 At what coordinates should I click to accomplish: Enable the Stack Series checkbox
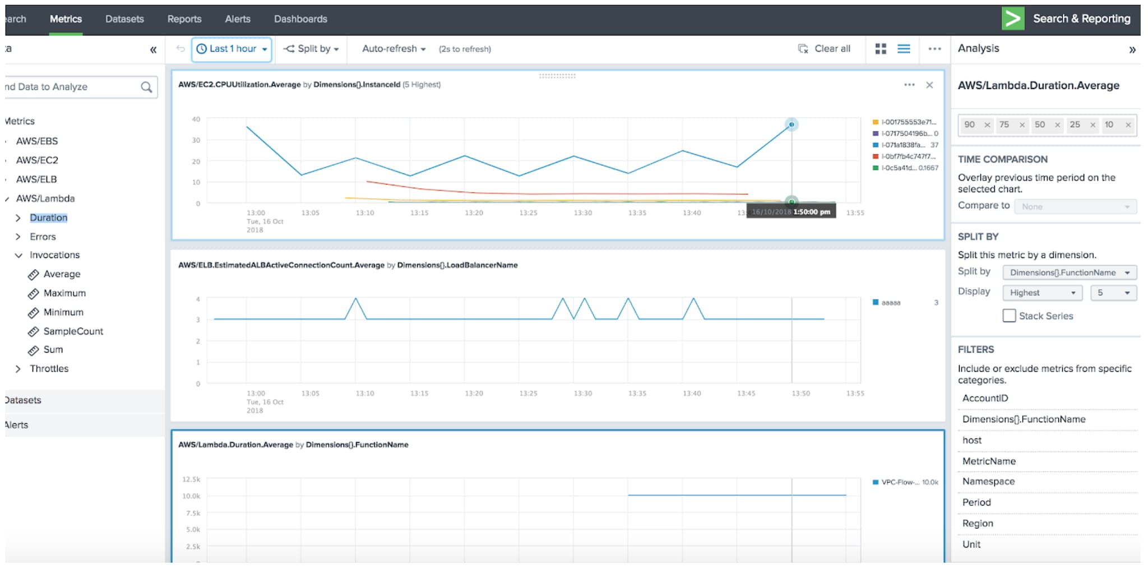(1009, 316)
